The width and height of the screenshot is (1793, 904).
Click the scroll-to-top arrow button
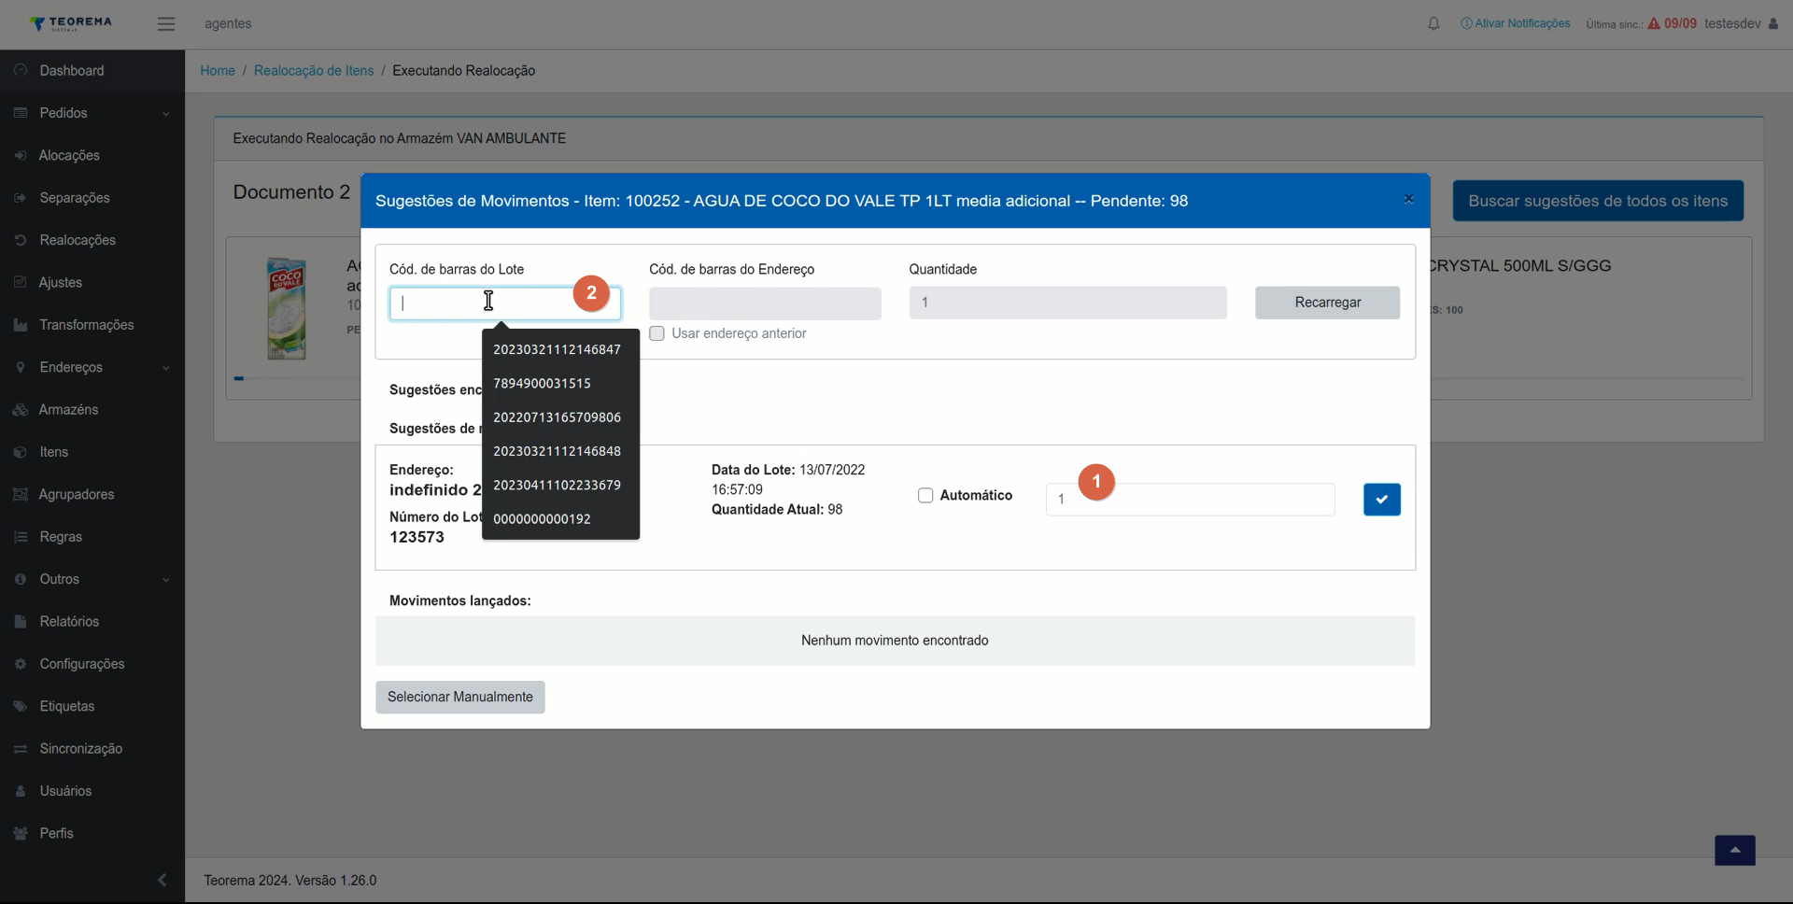[1734, 850]
